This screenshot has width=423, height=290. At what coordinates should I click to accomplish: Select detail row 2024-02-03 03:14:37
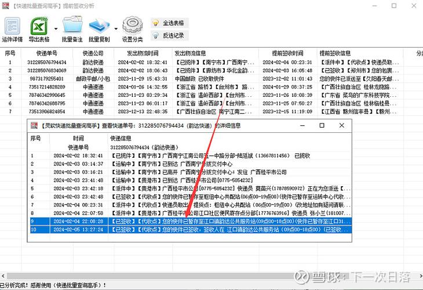(191, 164)
